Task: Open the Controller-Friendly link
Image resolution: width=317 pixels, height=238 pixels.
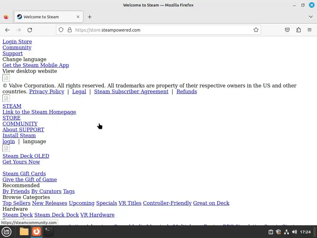Action: (x=167, y=203)
